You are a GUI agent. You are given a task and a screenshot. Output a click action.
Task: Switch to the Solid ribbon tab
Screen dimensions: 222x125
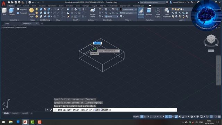tap(18, 6)
